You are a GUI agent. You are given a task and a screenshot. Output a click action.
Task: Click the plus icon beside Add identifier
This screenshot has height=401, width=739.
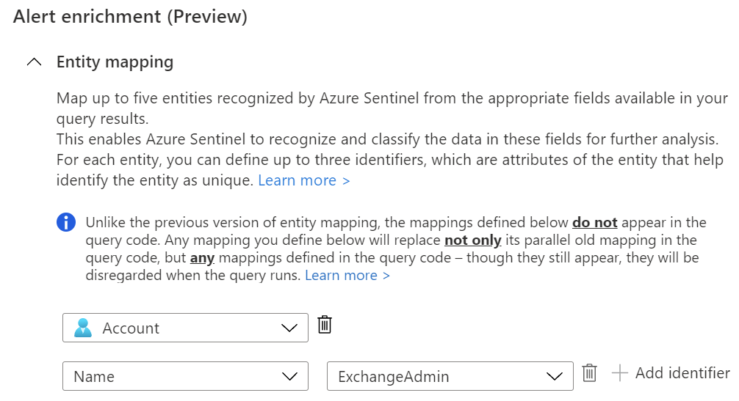pos(620,373)
